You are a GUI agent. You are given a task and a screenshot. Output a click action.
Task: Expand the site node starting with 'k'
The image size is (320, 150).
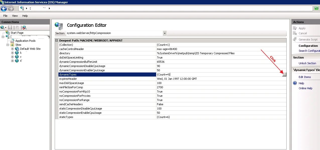tap(13, 53)
